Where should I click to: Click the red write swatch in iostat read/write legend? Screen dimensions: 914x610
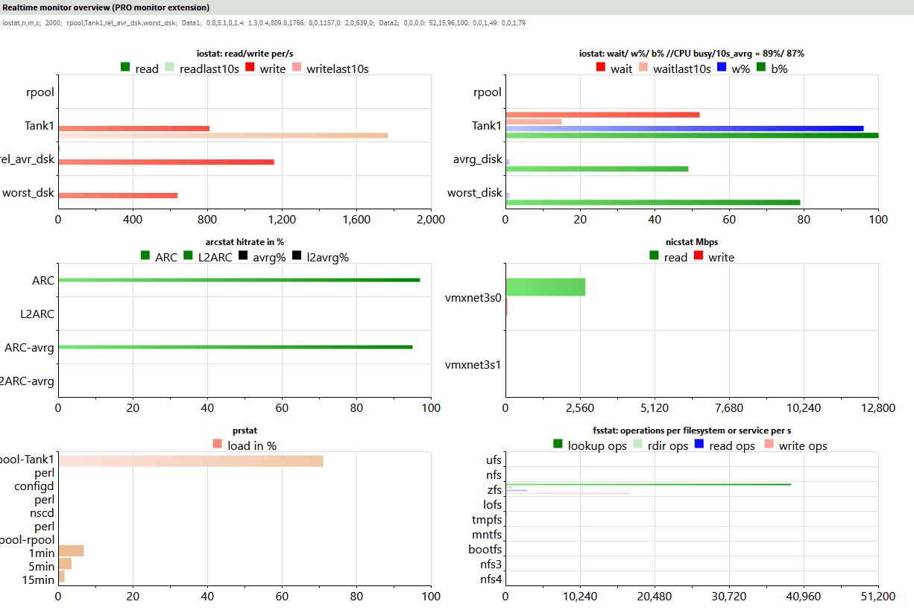click(249, 68)
